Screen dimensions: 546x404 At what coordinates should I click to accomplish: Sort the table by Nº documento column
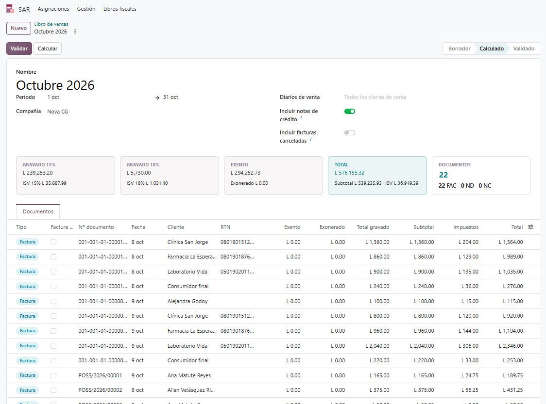click(x=96, y=227)
